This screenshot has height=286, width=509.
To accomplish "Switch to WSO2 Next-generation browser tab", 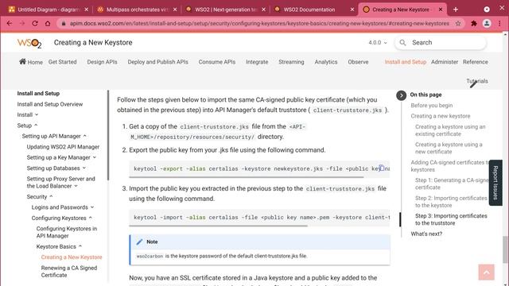I will tap(225, 10).
